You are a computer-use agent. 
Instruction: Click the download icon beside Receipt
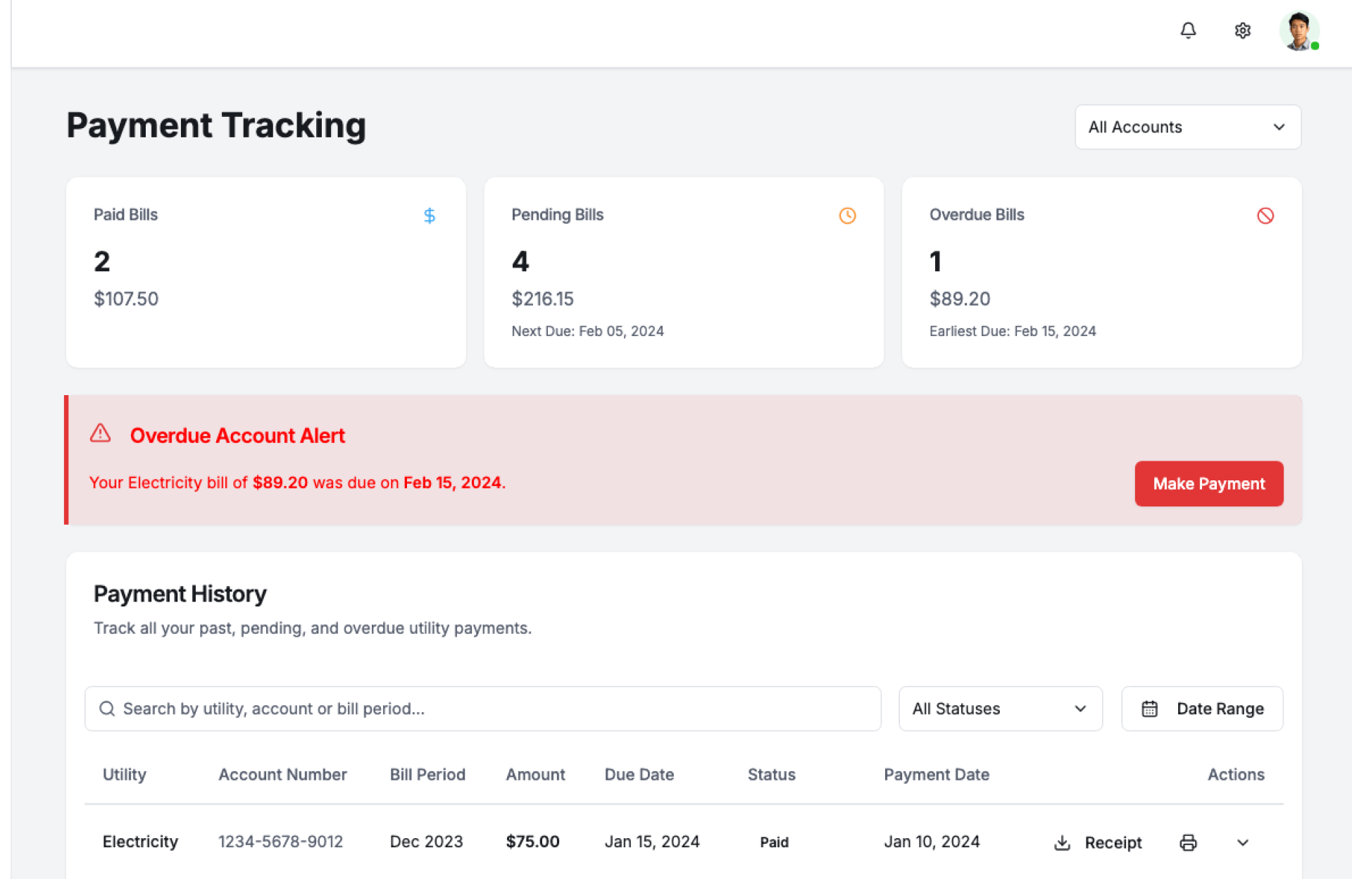point(1062,842)
